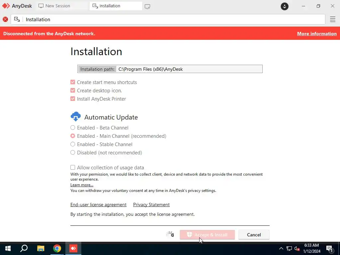Image resolution: width=340 pixels, height=255 pixels.
Task: Open a new tab with the plus-monitor icon
Action: point(147,7)
